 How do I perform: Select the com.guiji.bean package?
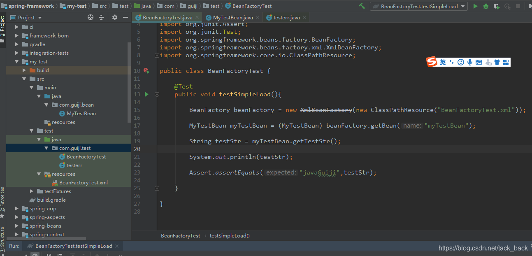coord(73,105)
